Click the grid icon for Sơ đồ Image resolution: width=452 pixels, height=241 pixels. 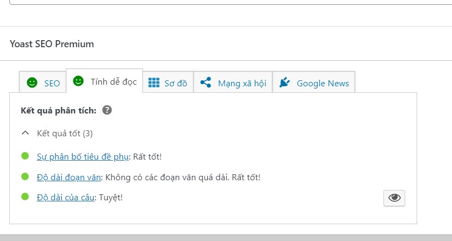(154, 83)
